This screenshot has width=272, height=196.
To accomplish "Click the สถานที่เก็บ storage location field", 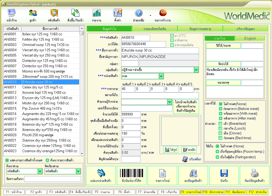I will (x=160, y=95).
